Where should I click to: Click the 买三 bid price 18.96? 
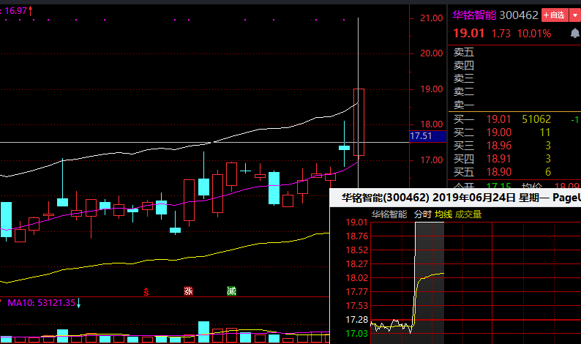(x=499, y=146)
